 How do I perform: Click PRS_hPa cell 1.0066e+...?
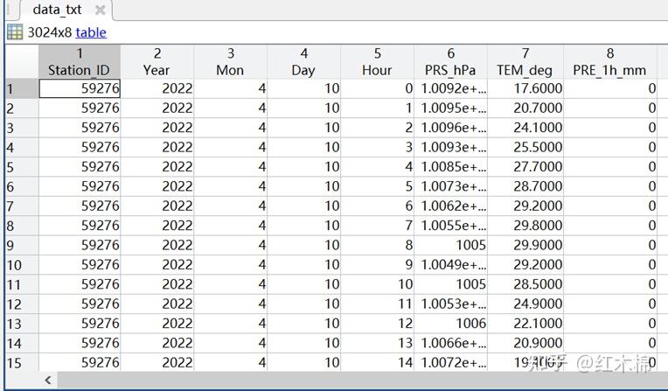451,344
